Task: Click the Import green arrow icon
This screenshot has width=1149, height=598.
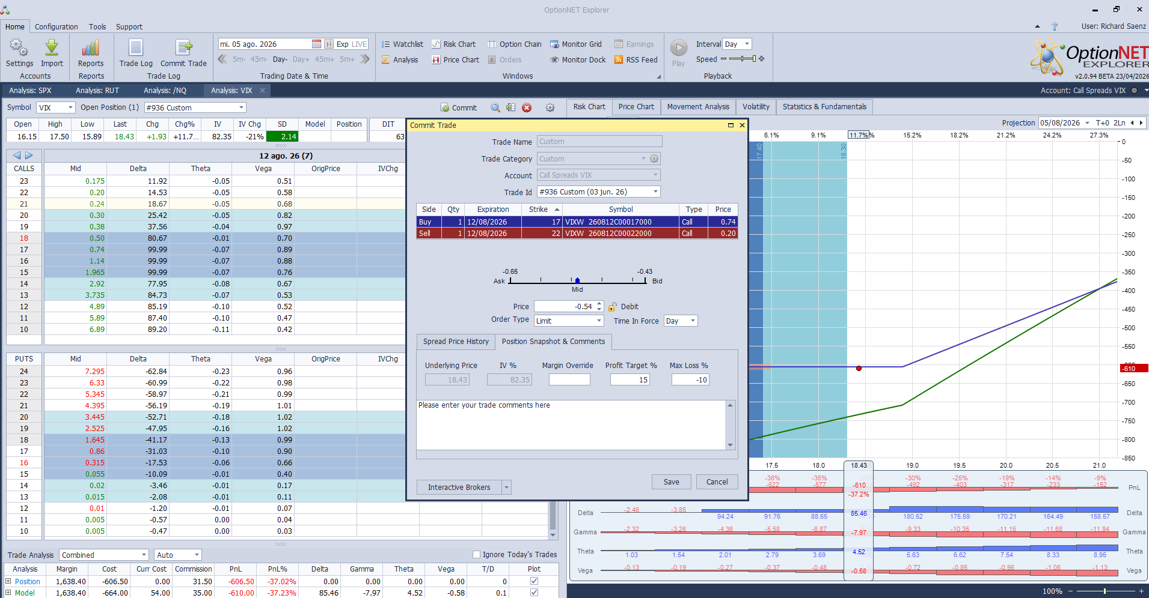Action: [52, 47]
